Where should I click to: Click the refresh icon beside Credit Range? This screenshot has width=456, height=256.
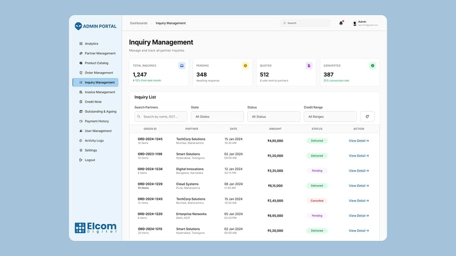pyautogui.click(x=367, y=117)
